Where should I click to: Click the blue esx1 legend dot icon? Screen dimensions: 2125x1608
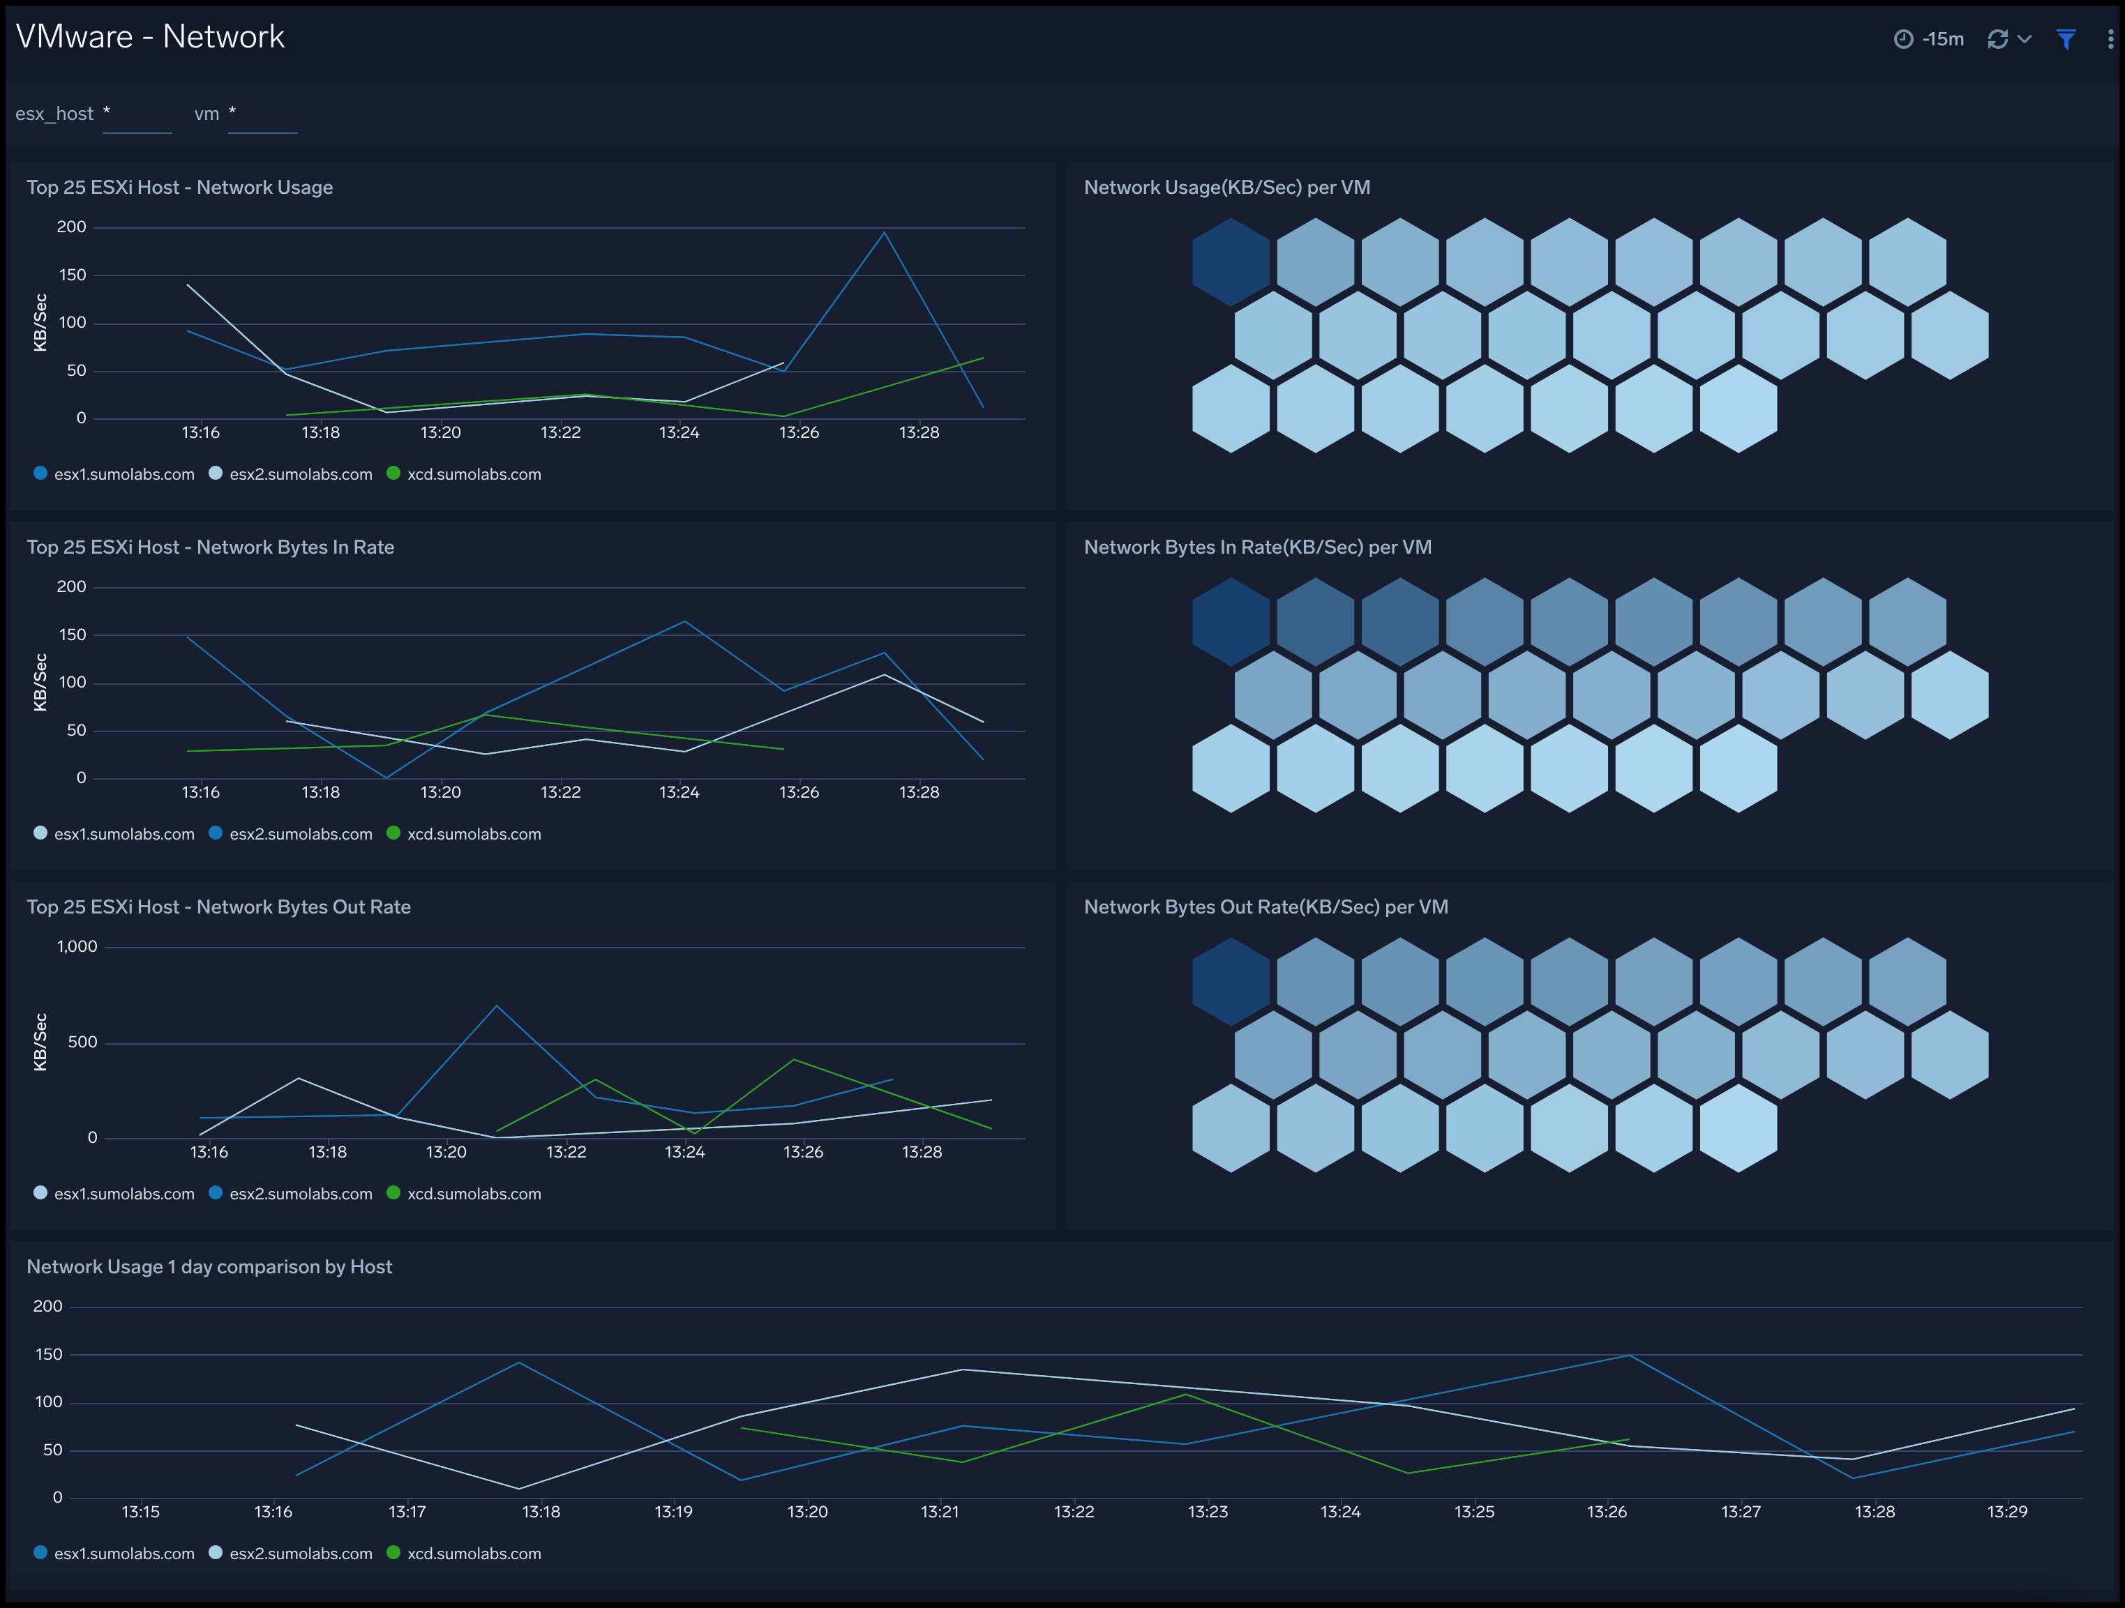(x=39, y=473)
